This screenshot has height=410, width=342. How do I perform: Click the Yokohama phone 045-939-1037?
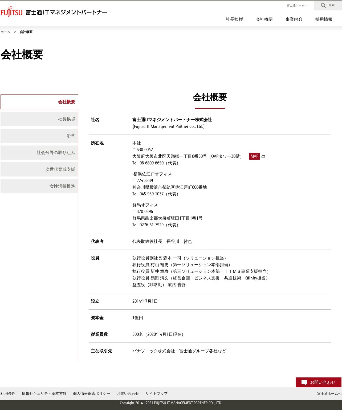pyautogui.click(x=152, y=194)
